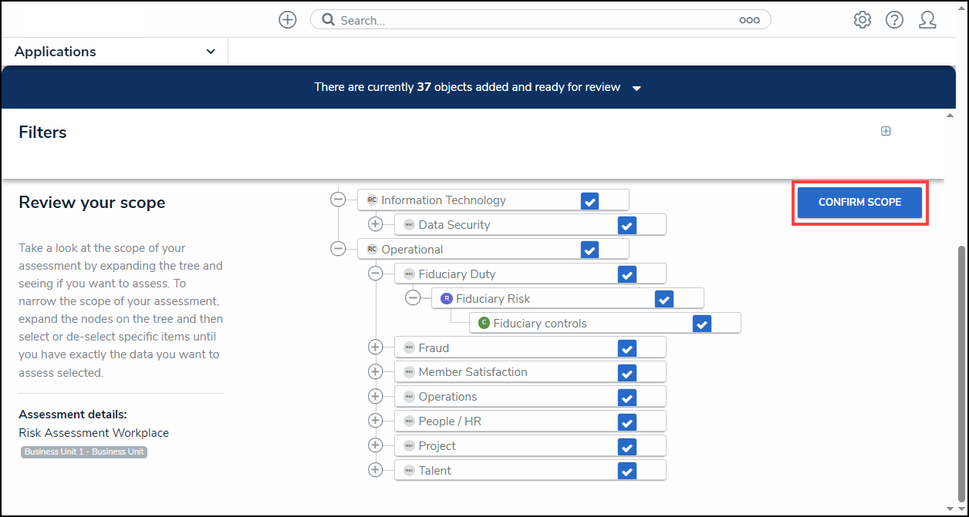Select the People / HR tree item
This screenshot has height=517, width=969.
450,421
